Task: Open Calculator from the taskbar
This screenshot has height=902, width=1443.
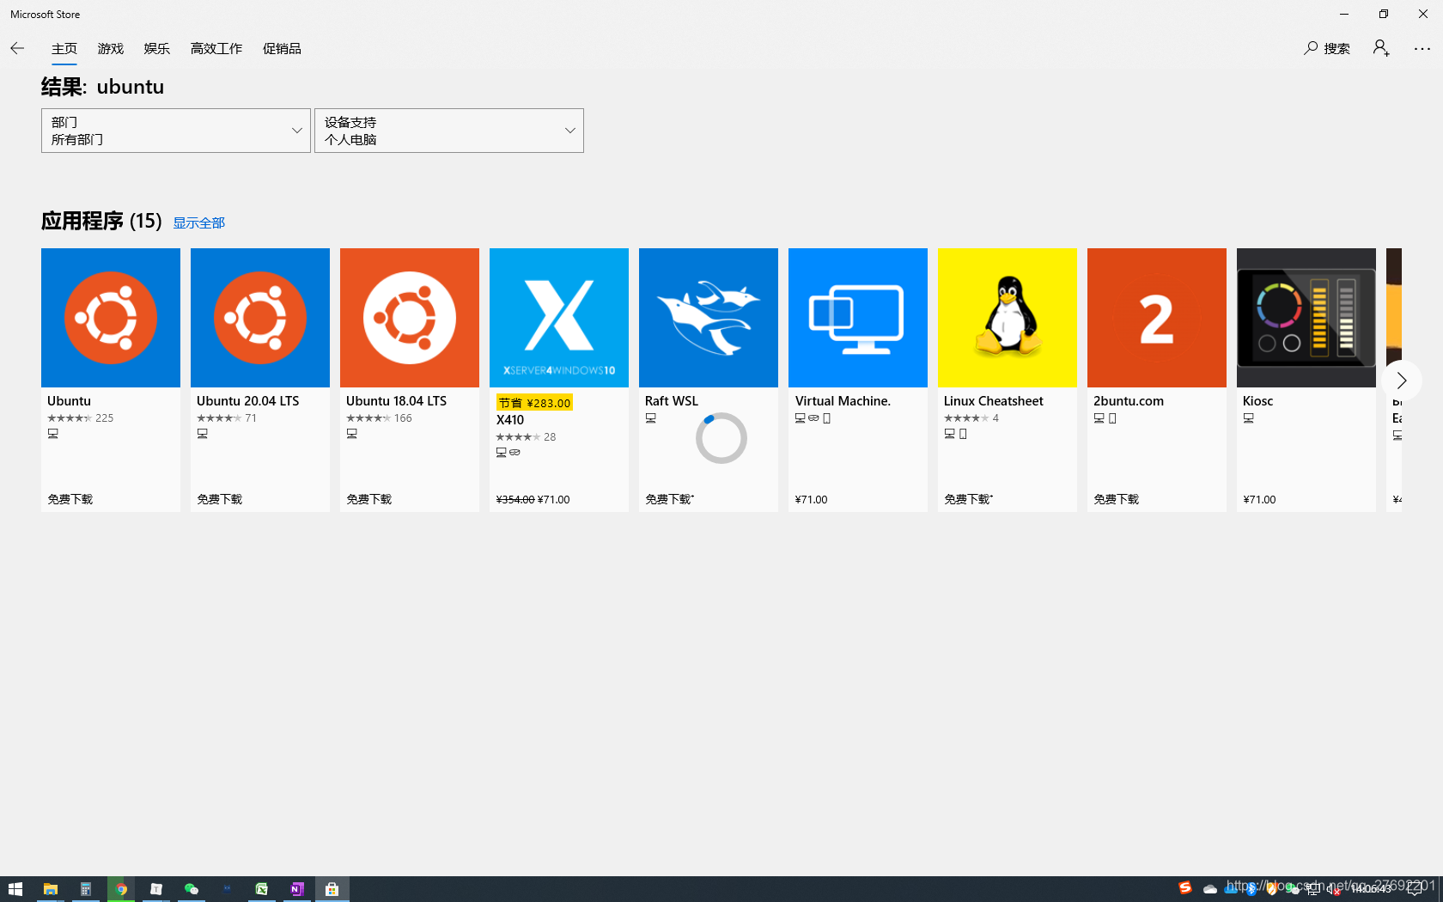Action: point(86,889)
